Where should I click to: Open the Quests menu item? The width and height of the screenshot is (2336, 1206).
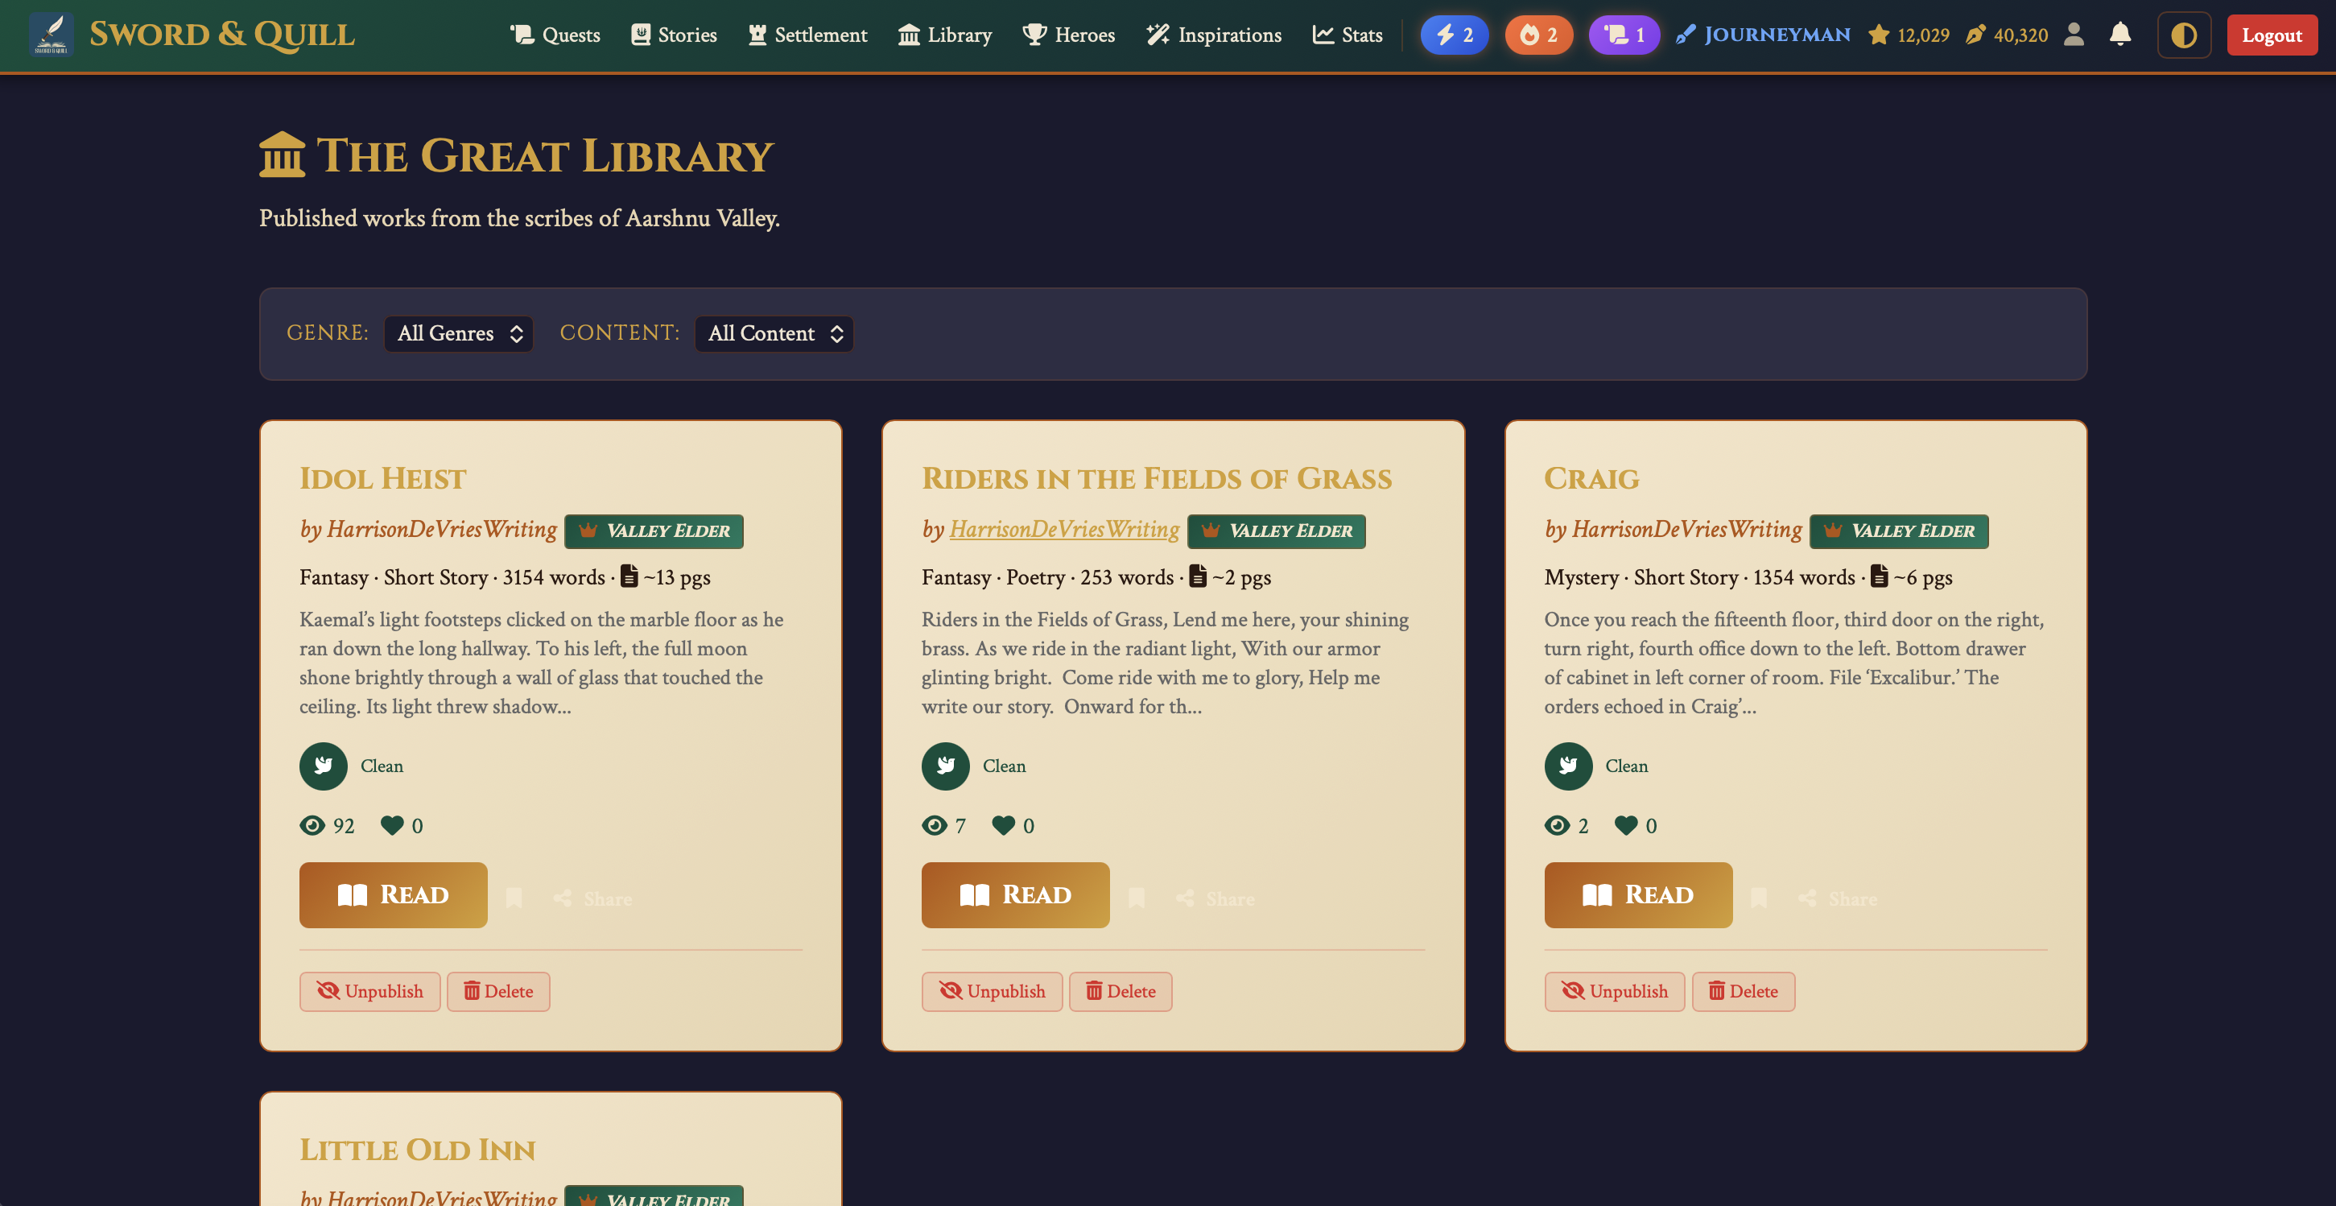[555, 35]
